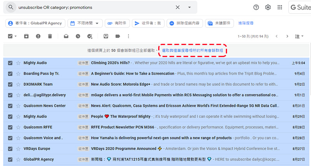The width and height of the screenshot is (311, 166).
Task: Snooze selected conversations with clock icon
Action: tap(78, 36)
